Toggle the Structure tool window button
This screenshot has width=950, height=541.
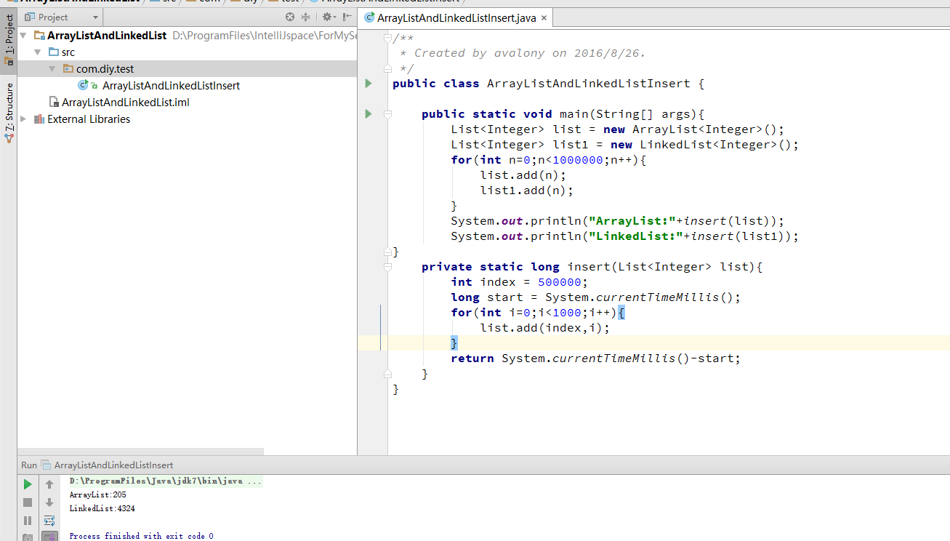coord(9,109)
